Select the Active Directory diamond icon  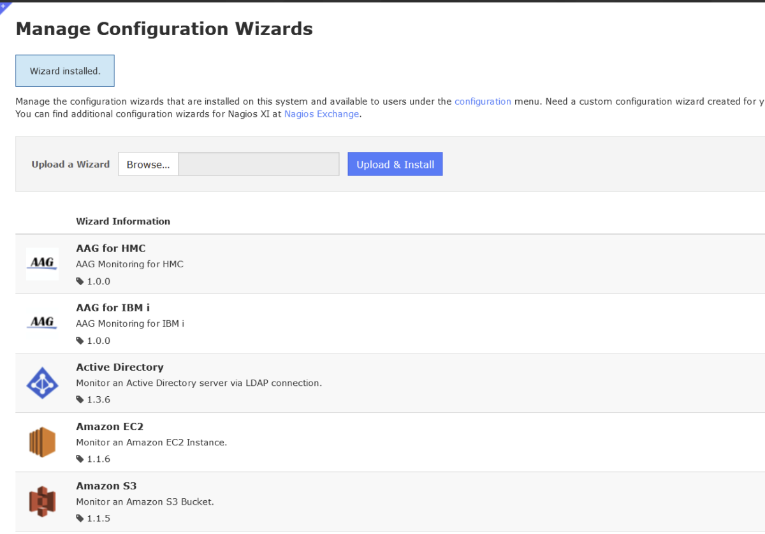(x=42, y=382)
